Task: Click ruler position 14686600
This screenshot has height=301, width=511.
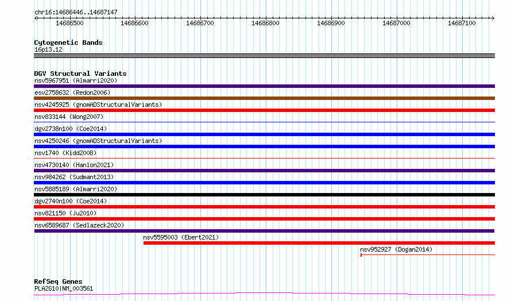Action: (x=134, y=23)
